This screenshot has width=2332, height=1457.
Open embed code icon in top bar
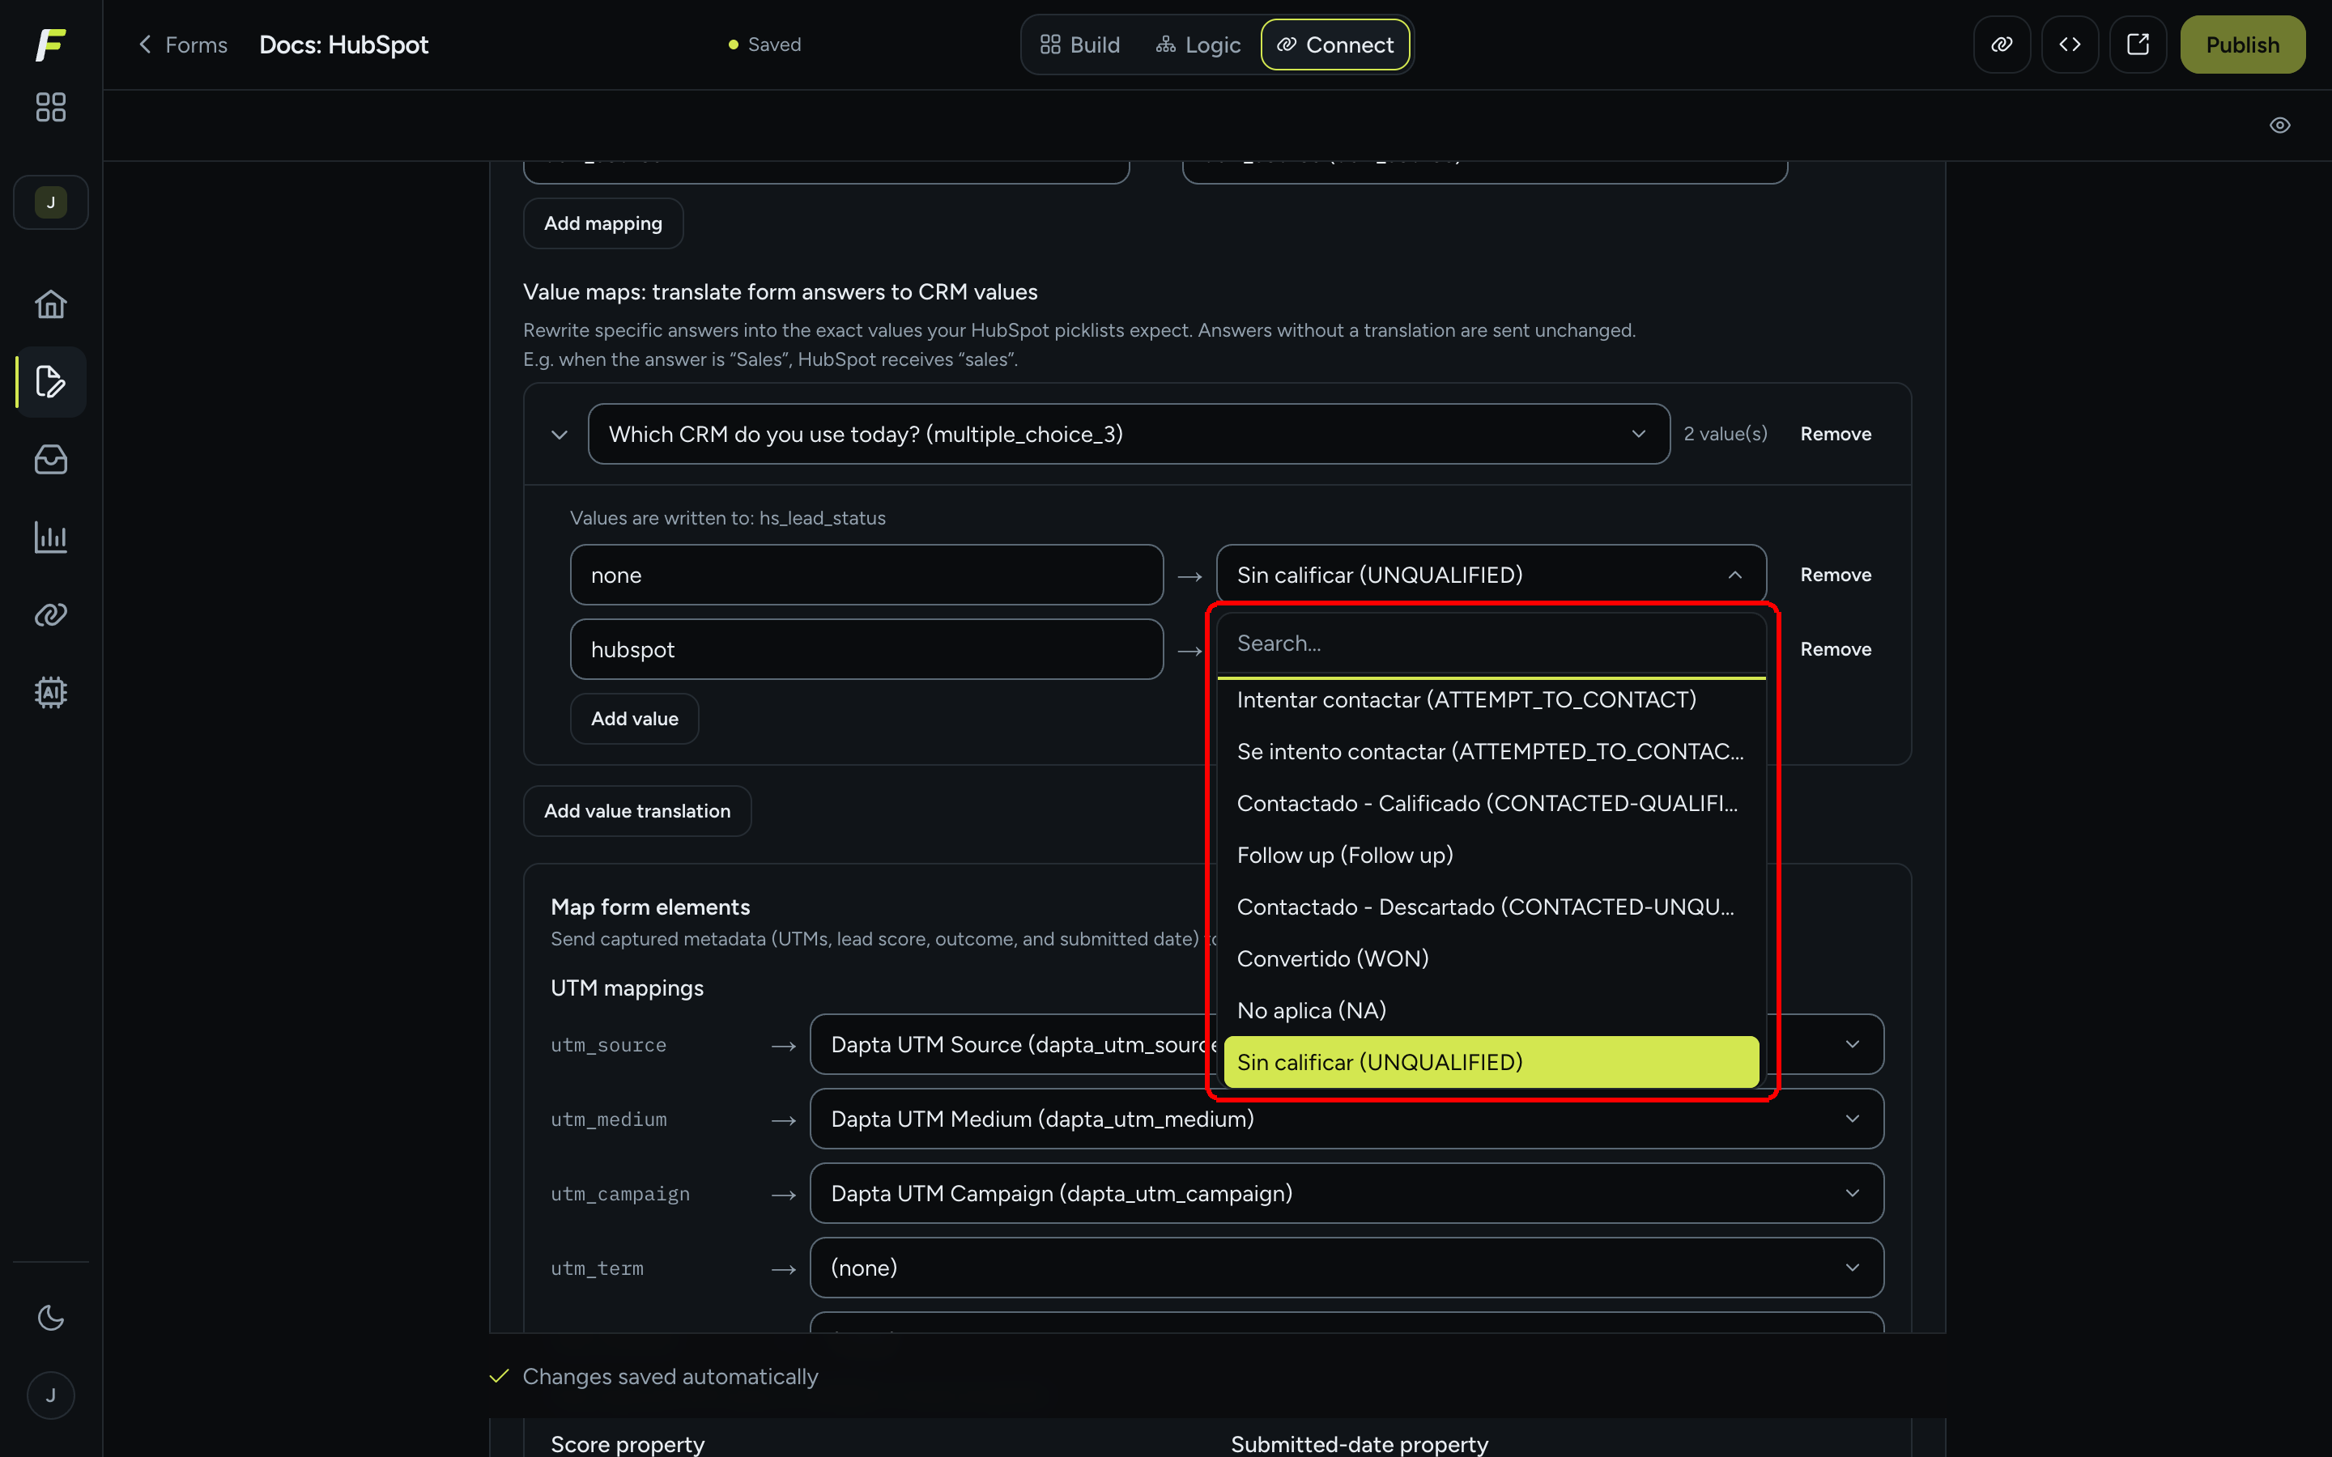tap(2070, 45)
